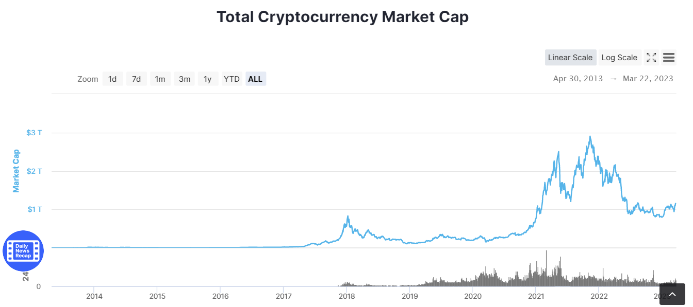The height and width of the screenshot is (307, 693).
Task: Zoom chart to 1 day view
Action: (x=112, y=79)
